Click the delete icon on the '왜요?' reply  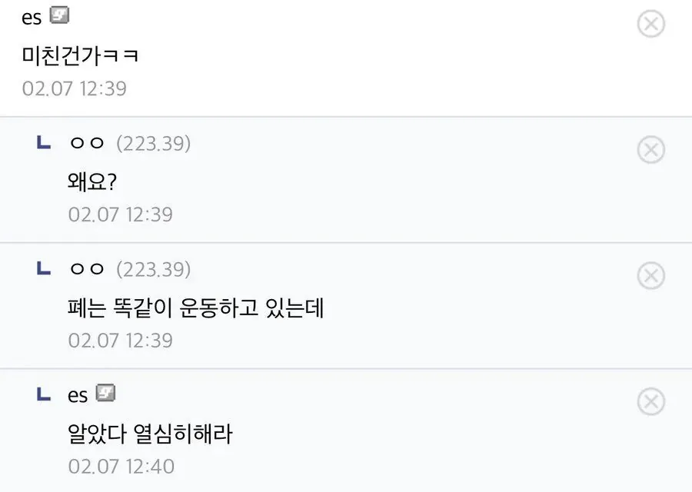coord(652,150)
